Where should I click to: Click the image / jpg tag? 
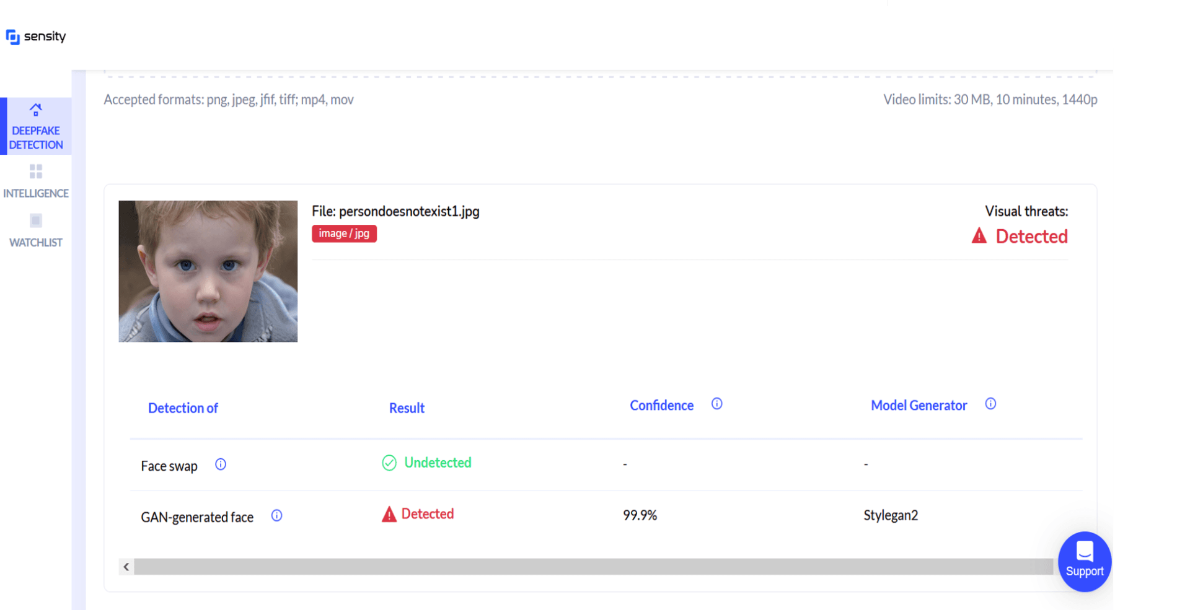click(344, 233)
